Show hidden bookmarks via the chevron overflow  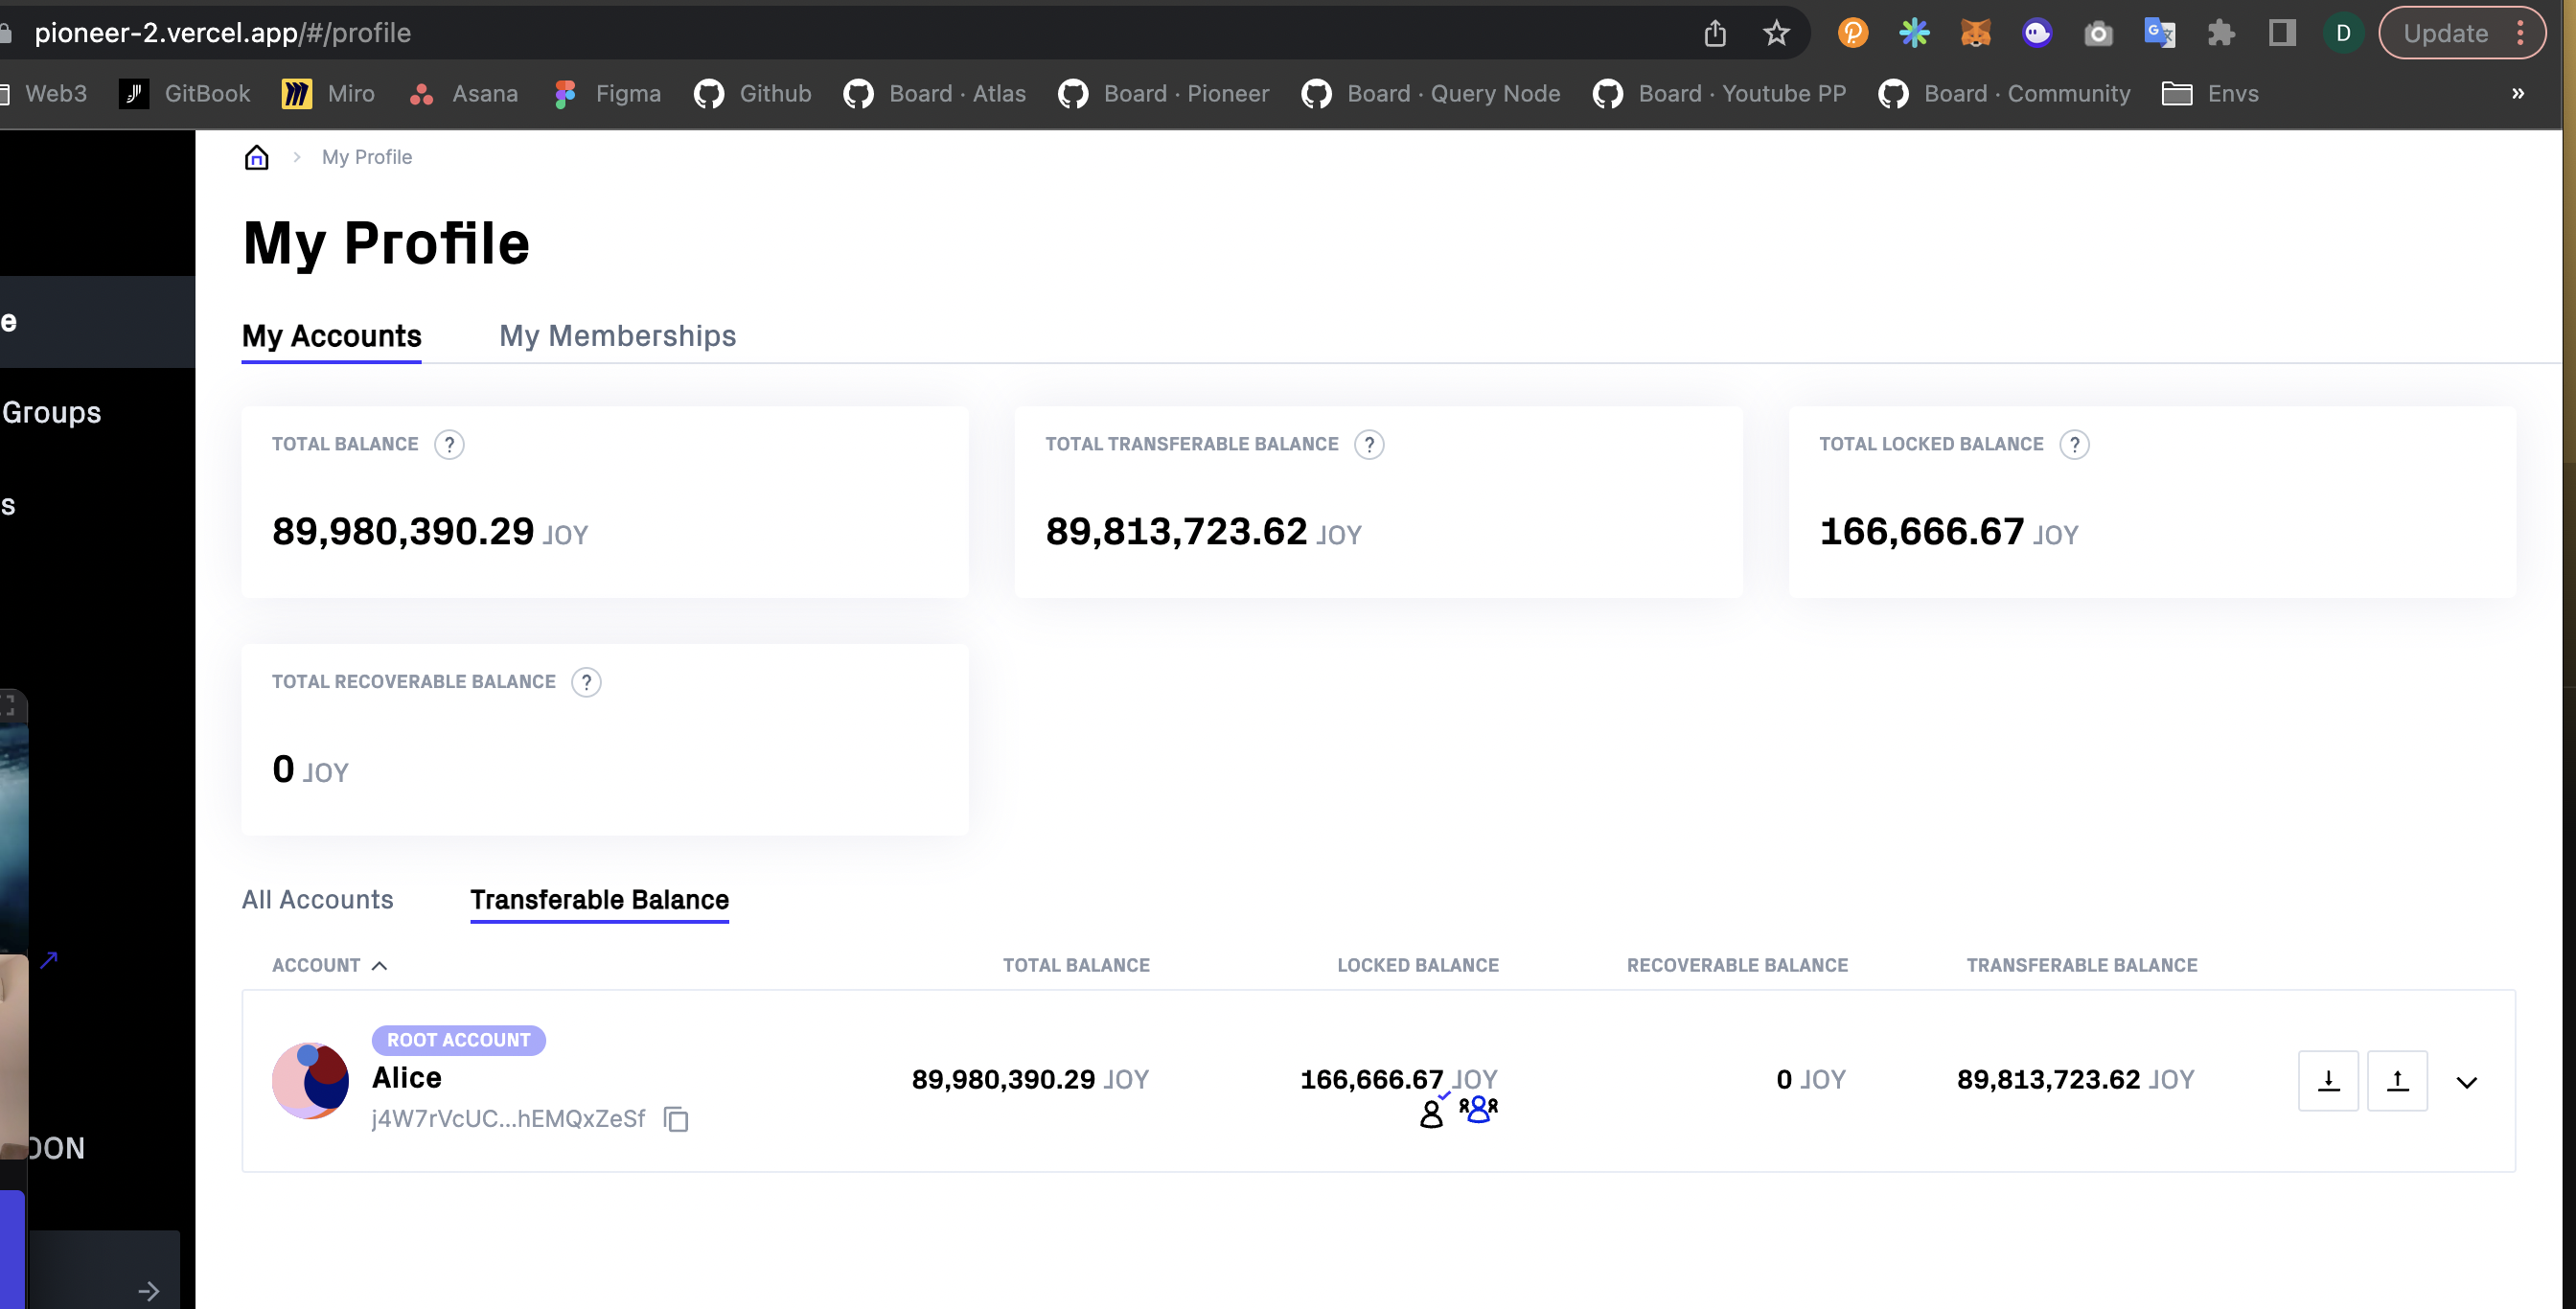[2518, 94]
